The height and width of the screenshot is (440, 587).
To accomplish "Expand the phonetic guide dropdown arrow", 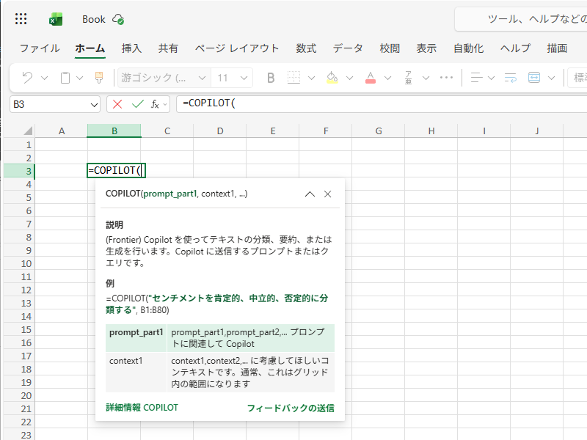I will (x=426, y=78).
